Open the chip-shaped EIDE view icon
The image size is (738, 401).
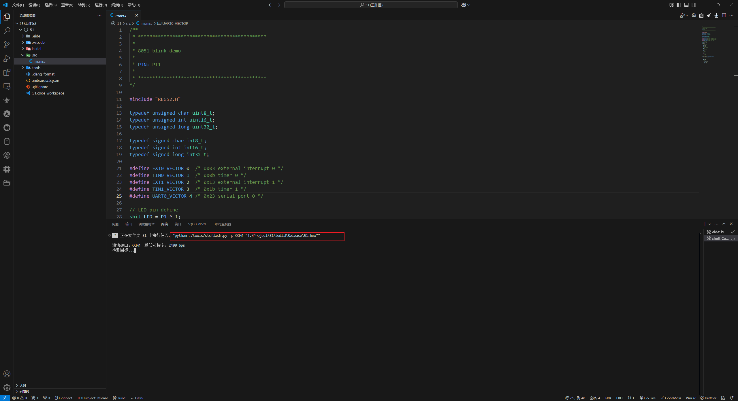[x=7, y=169]
